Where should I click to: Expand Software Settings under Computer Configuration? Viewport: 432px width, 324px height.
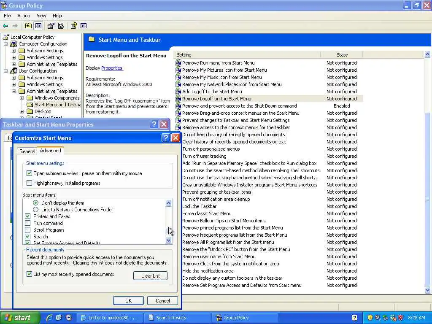tap(13, 51)
